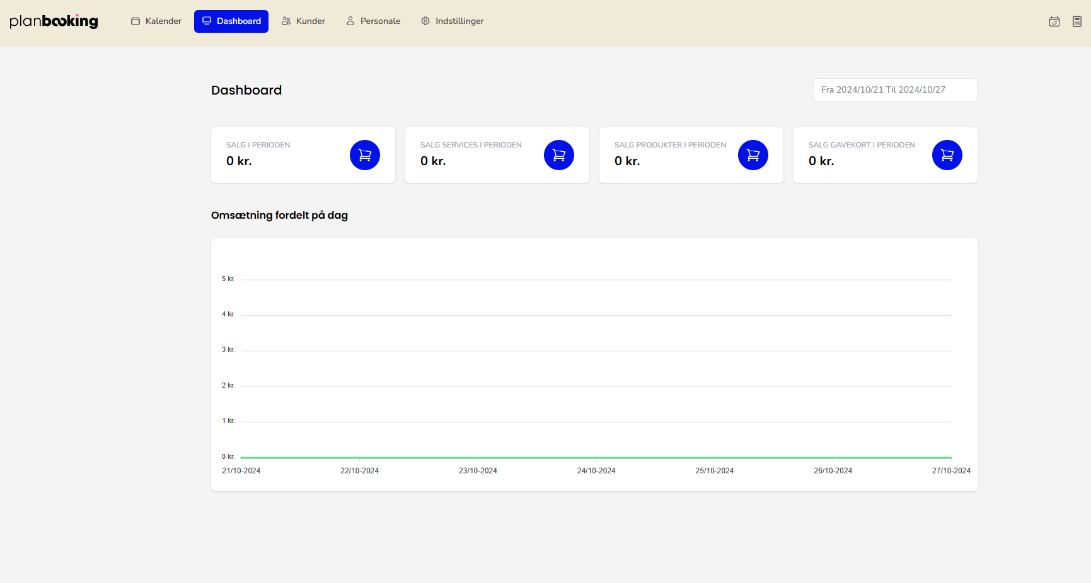1091x583 pixels.
Task: Click the 21/10-2024 chart axis label
Action: 241,471
